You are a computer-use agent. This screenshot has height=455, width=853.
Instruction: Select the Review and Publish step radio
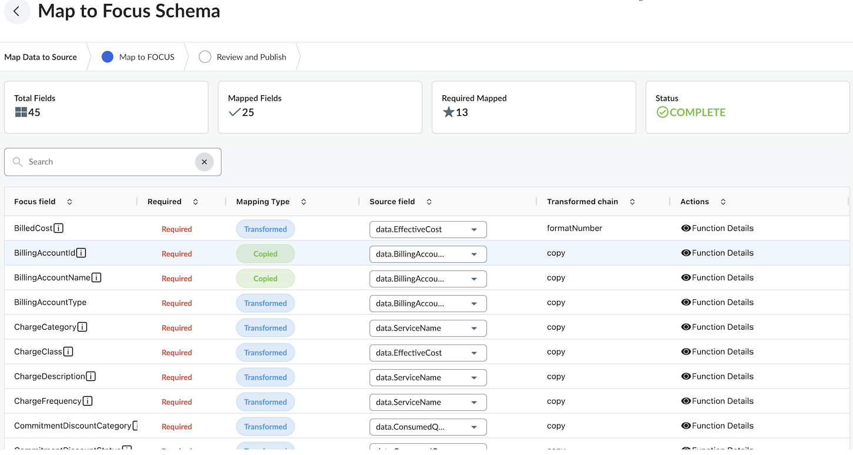point(204,57)
